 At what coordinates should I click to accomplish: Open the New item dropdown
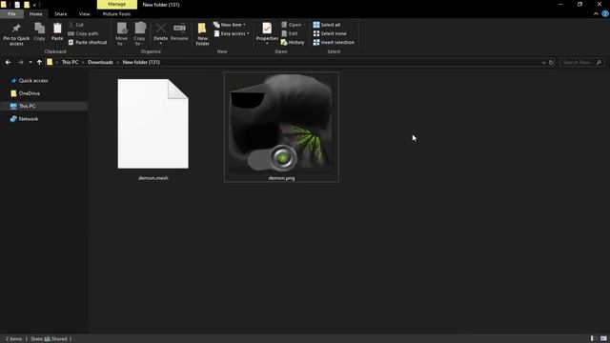click(230, 25)
